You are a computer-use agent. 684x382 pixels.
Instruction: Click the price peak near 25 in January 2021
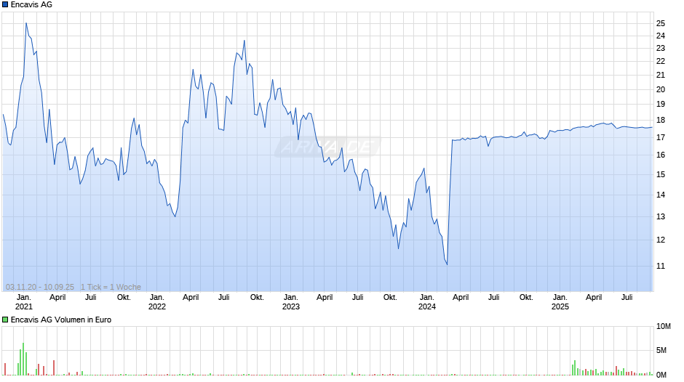pos(26,23)
